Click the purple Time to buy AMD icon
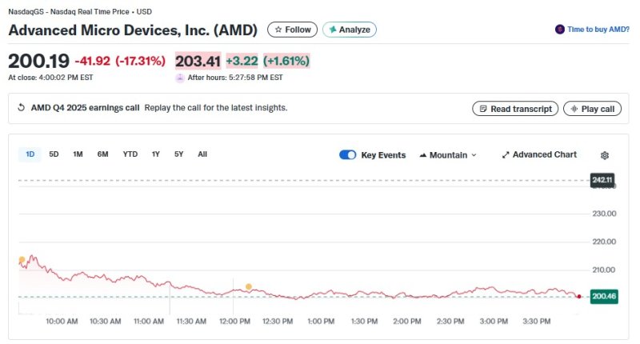This screenshot has width=640, height=344. (x=560, y=30)
